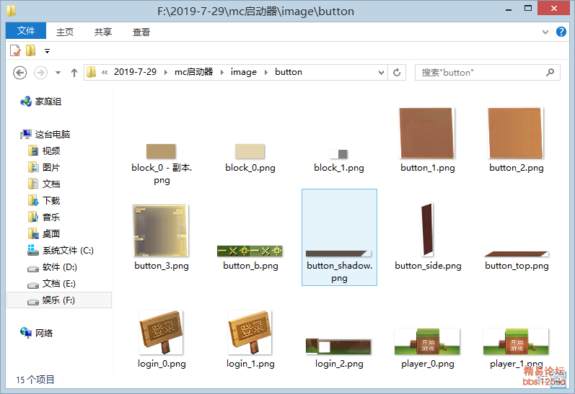575x394 pixels.
Task: Maximize the explorer window
Action: pos(528,8)
